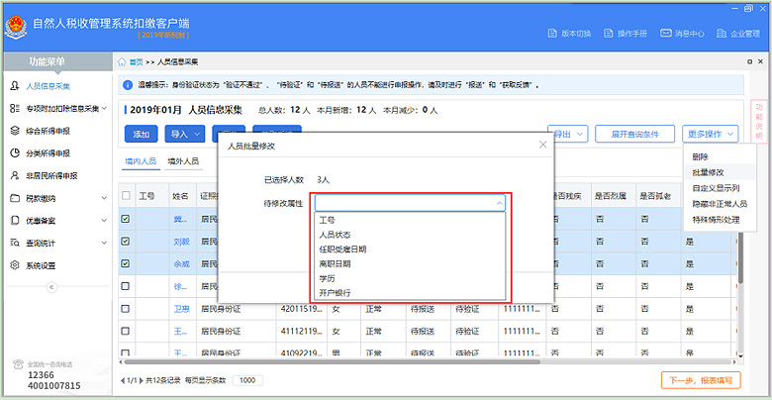This screenshot has height=400, width=772.
Task: Switch to the 境外人员 tab
Action: click(x=182, y=160)
